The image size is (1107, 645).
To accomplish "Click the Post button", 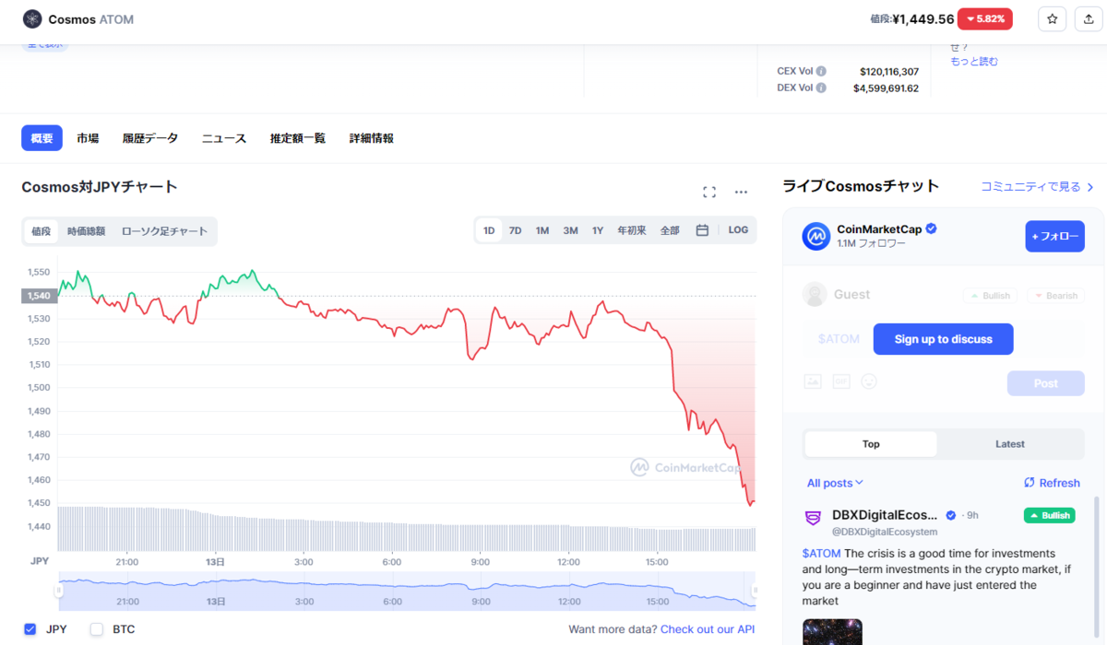I will click(x=1046, y=383).
